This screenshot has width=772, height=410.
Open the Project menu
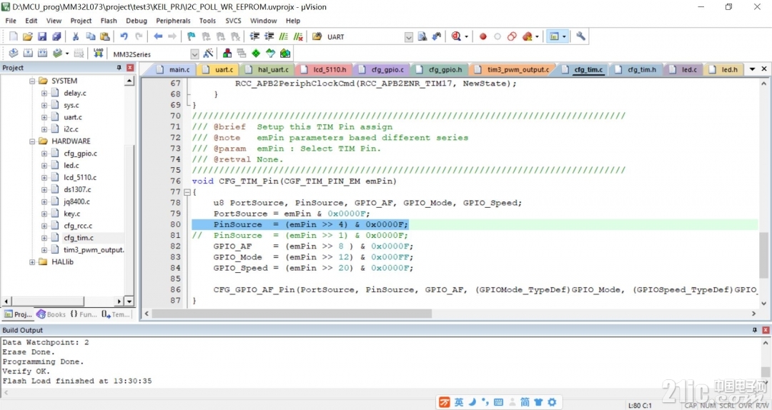[81, 21]
